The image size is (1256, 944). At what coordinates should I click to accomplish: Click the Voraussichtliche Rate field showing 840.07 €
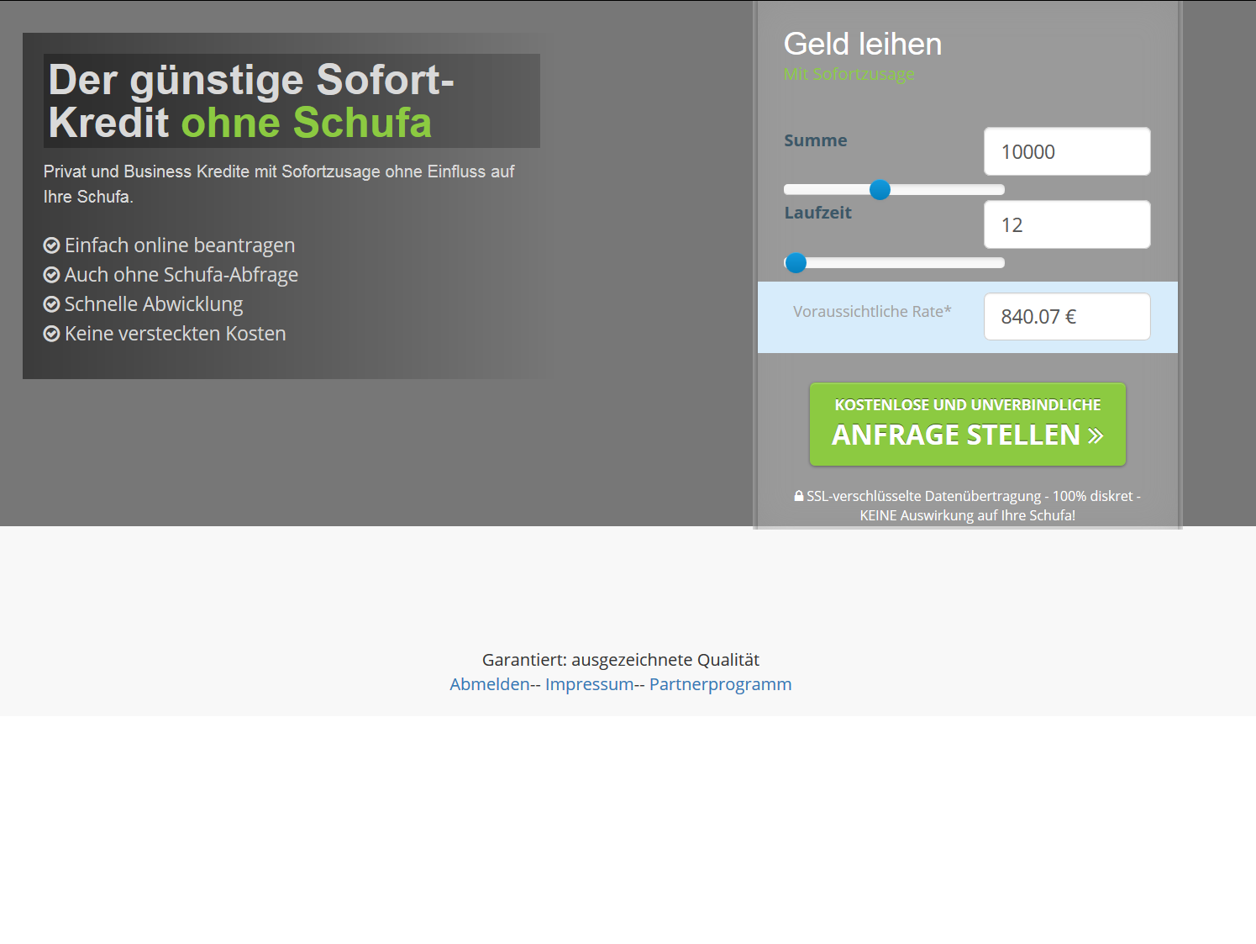pyautogui.click(x=1067, y=316)
